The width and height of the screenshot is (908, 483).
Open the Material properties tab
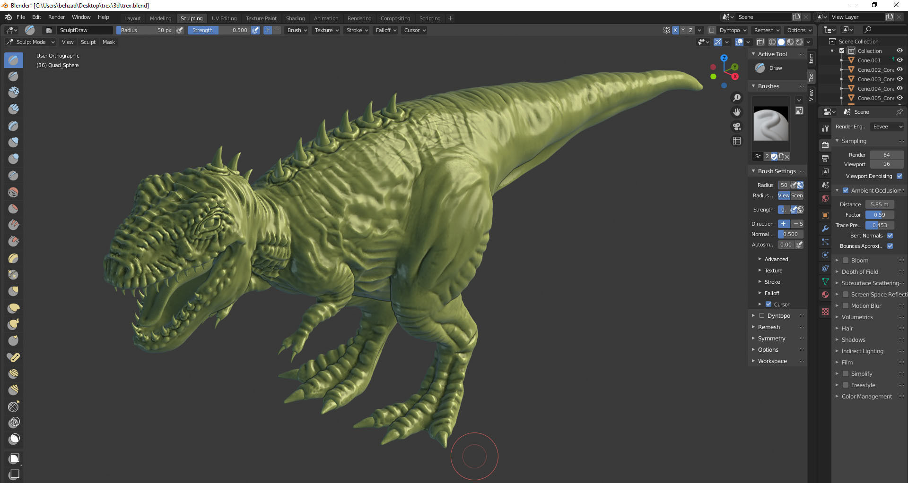point(825,295)
